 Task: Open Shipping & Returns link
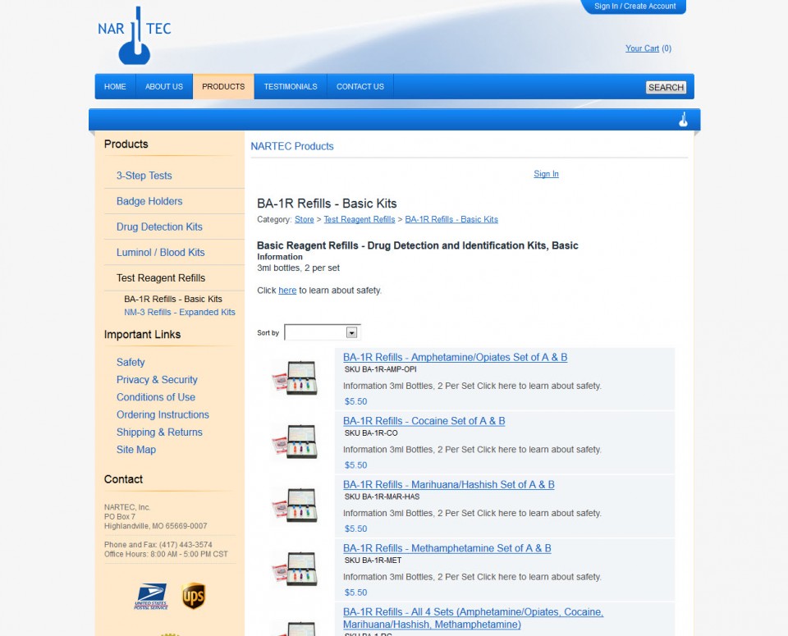[159, 432]
